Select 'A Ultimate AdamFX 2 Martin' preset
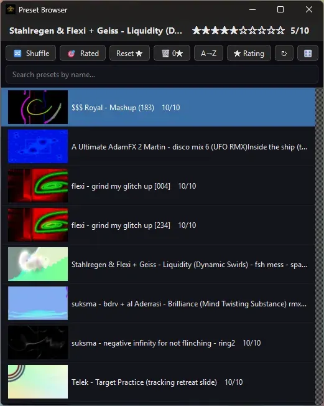This screenshot has width=324, height=406. 158,146
